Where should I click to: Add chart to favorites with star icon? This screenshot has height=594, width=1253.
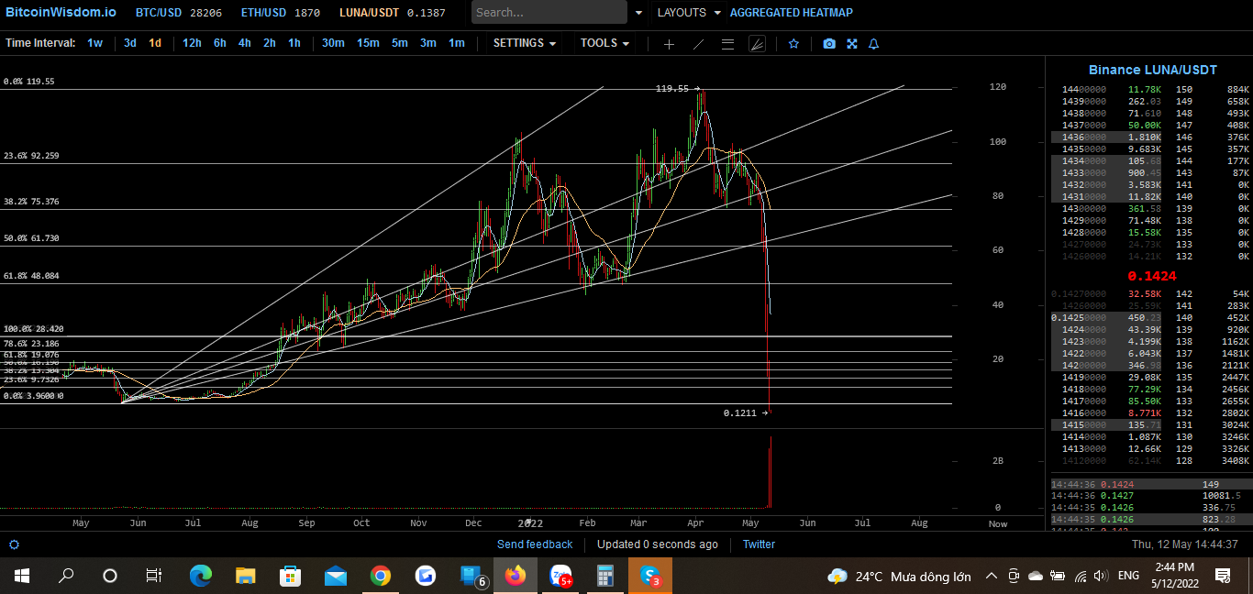(793, 43)
